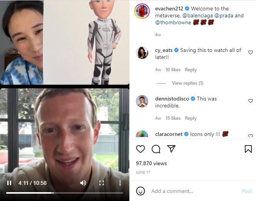Click the video progress bar

pos(65,193)
